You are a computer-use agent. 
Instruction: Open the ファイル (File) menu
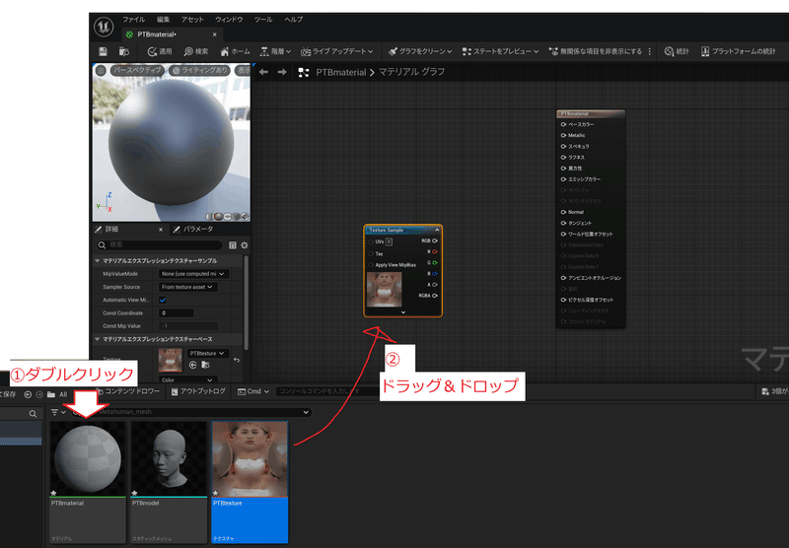coord(133,19)
